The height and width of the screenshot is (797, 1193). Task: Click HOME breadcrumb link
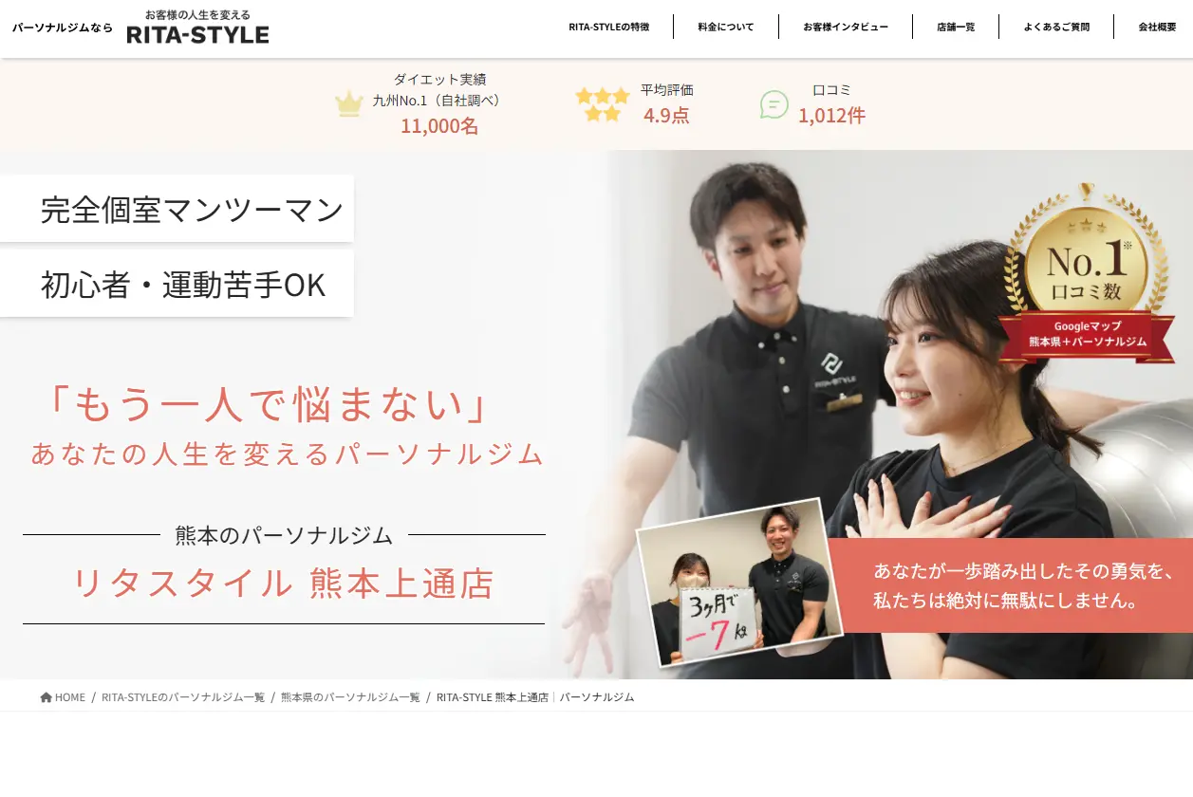pos(69,697)
